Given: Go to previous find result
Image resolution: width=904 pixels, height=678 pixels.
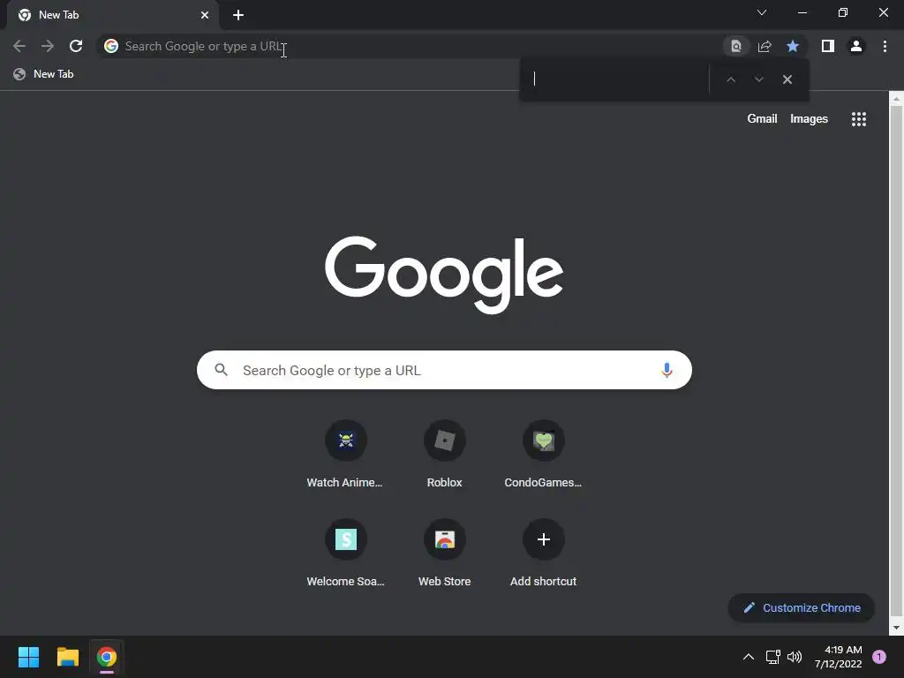Looking at the screenshot, I should (731, 79).
